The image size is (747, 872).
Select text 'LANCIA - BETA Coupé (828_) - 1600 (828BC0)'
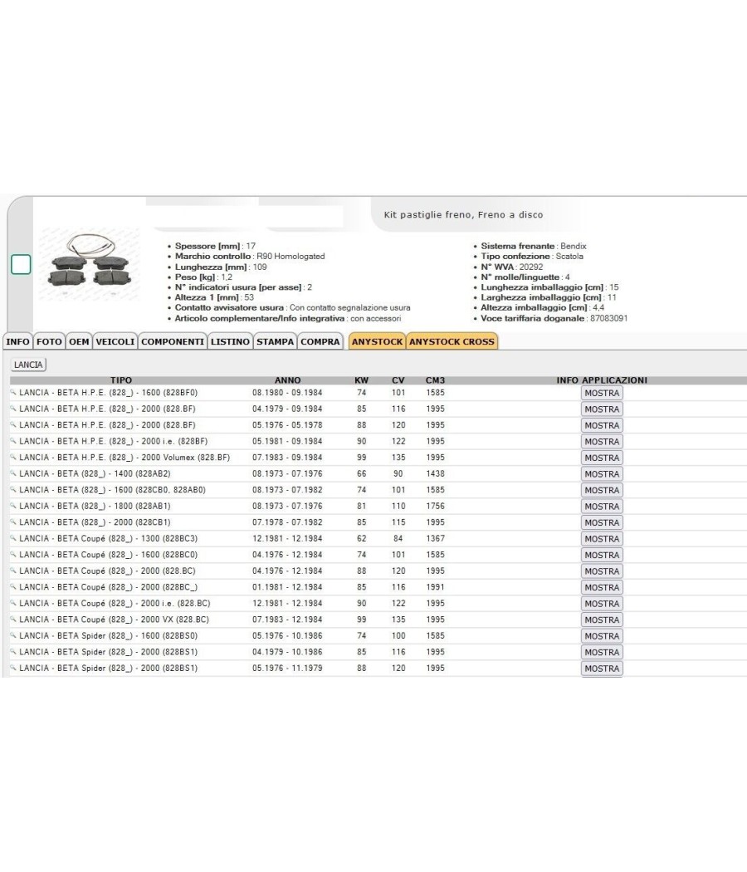point(109,555)
